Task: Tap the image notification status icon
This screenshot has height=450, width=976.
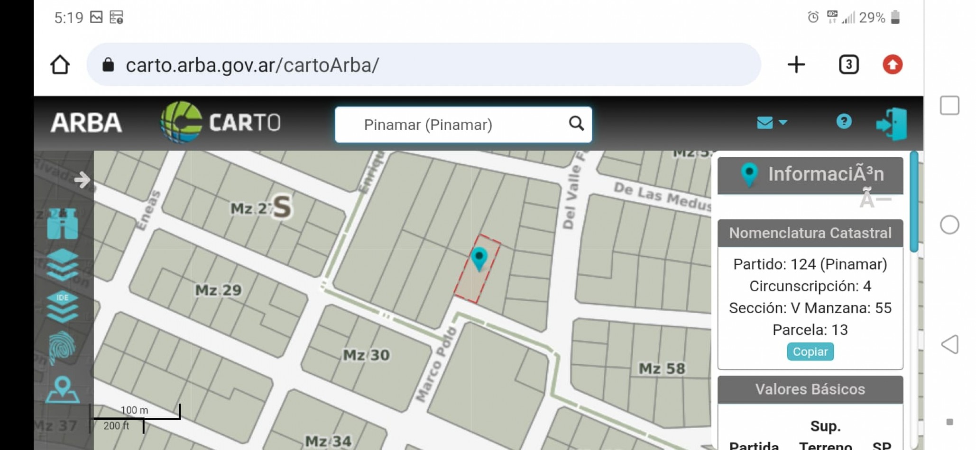Action: 96,18
